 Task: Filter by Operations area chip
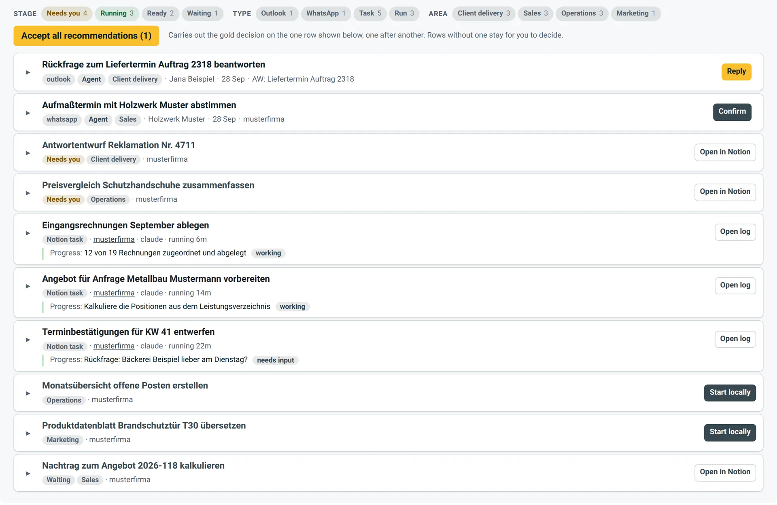point(582,13)
